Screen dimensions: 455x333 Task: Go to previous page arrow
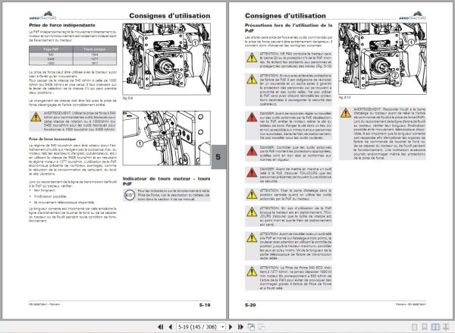[x=171, y=327]
